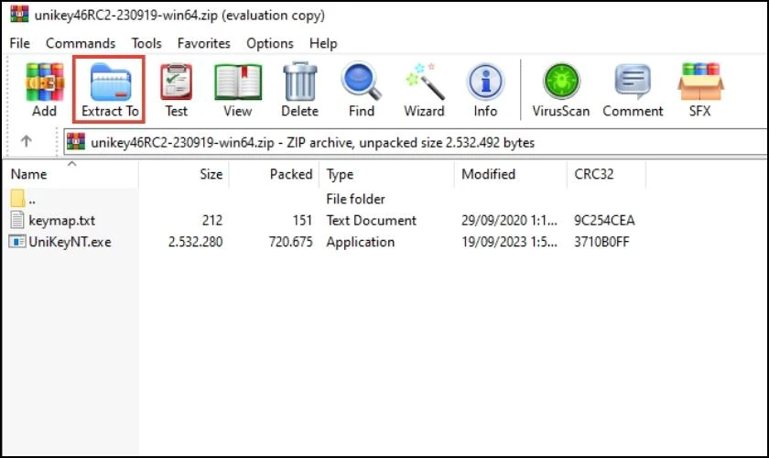Click the 'Text Document' type cell
The image size is (769, 458).
(x=372, y=221)
